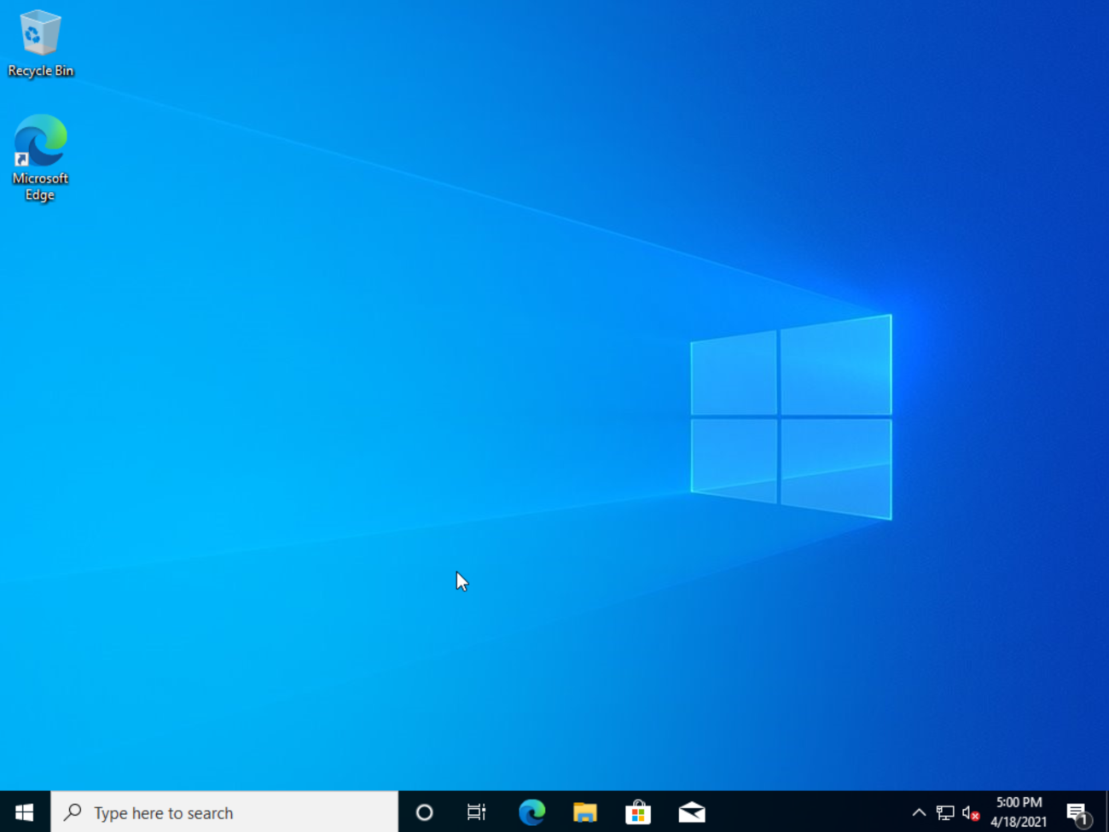Click the network status tray icon
Image resolution: width=1109 pixels, height=832 pixels.
click(x=944, y=812)
